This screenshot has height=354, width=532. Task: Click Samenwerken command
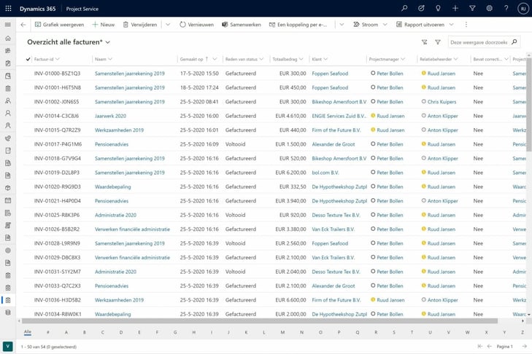[242, 24]
